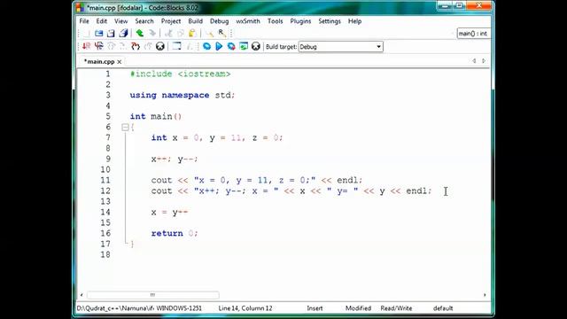Open the View menu

120,21
